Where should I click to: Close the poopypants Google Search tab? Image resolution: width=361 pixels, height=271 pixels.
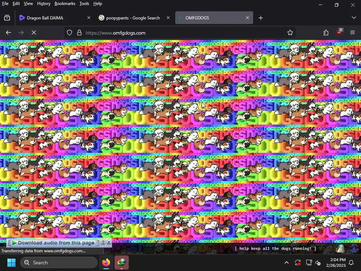pos(168,18)
